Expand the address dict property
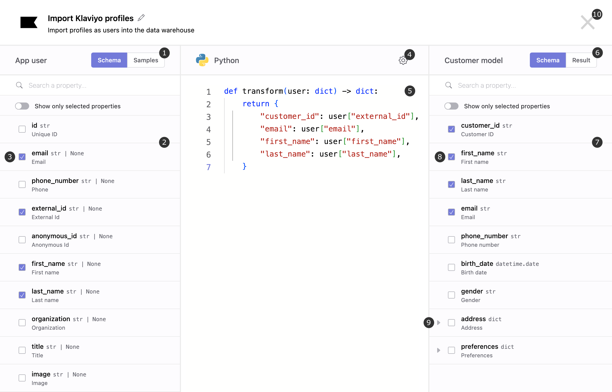 pyautogui.click(x=438, y=322)
